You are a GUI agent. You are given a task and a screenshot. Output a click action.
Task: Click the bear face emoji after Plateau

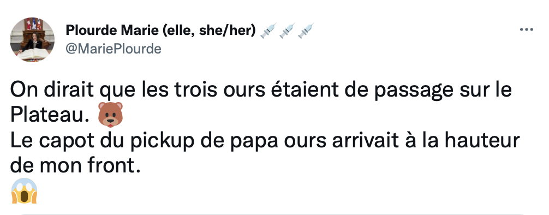(110, 115)
